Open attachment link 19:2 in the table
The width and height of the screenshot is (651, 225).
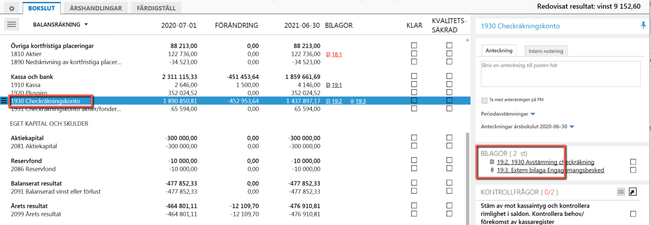point(337,101)
